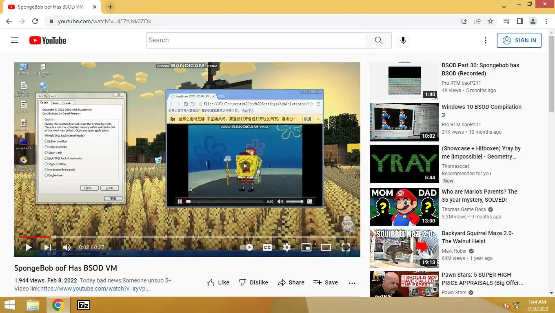Toggle the autoplay switch in player
This screenshot has width=555, height=313.
tap(246, 247)
